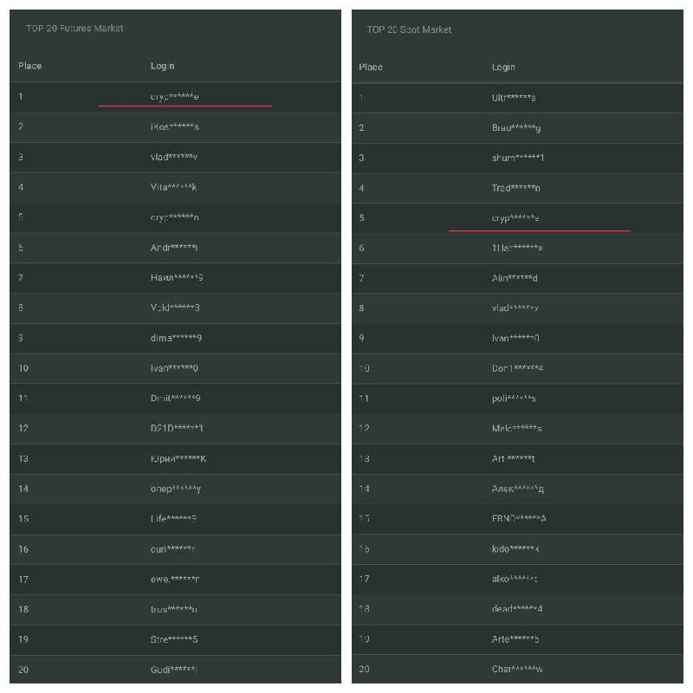Click the underlined cryp login in Spot place 5
693x693 pixels.
pos(515,218)
